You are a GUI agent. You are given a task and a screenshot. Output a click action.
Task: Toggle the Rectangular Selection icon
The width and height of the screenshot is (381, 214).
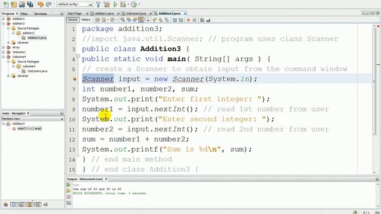click(x=147, y=20)
